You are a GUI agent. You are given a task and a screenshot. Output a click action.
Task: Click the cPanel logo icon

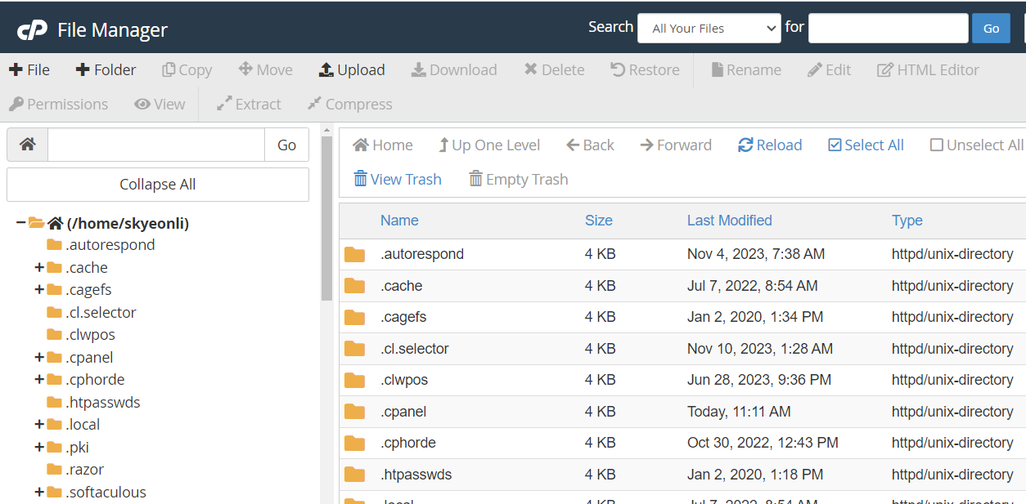click(32, 30)
